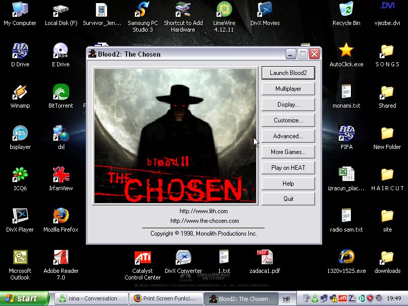Viewport: 408px width, 306px height.
Task: Click the volume speaker tray icon
Action: pyautogui.click(x=379, y=298)
